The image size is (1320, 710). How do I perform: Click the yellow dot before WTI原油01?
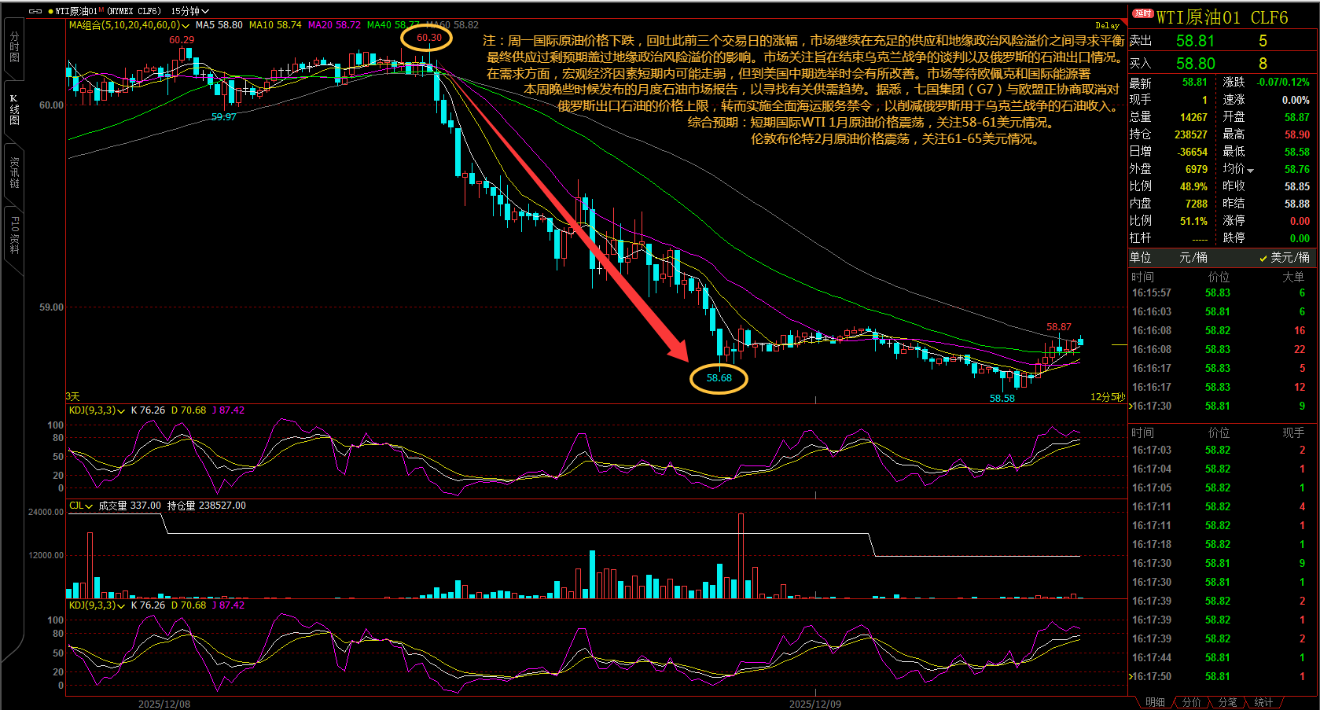[x=50, y=11]
